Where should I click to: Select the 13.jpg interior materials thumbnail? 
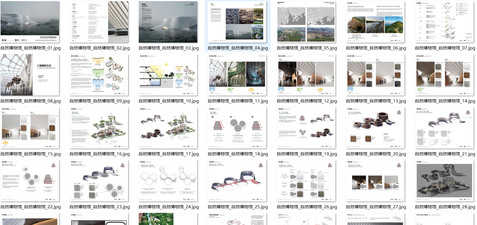[375, 75]
